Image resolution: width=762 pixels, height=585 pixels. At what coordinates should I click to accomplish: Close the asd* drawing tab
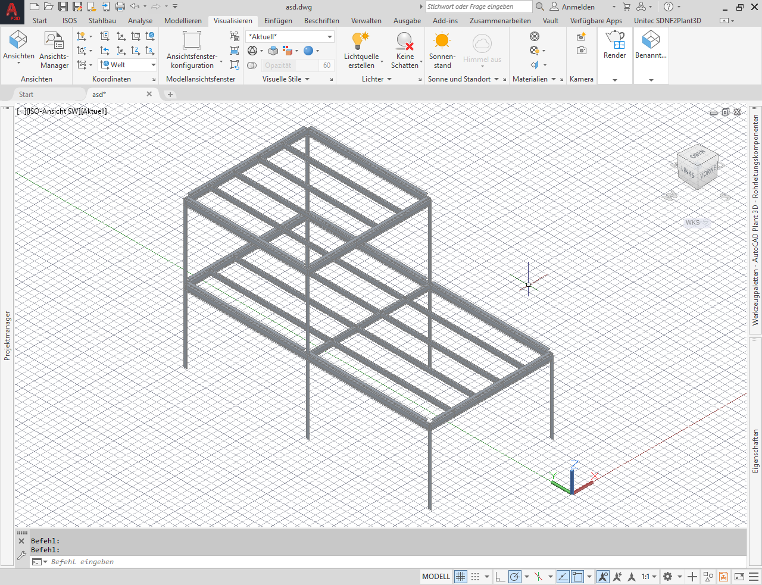click(x=149, y=94)
